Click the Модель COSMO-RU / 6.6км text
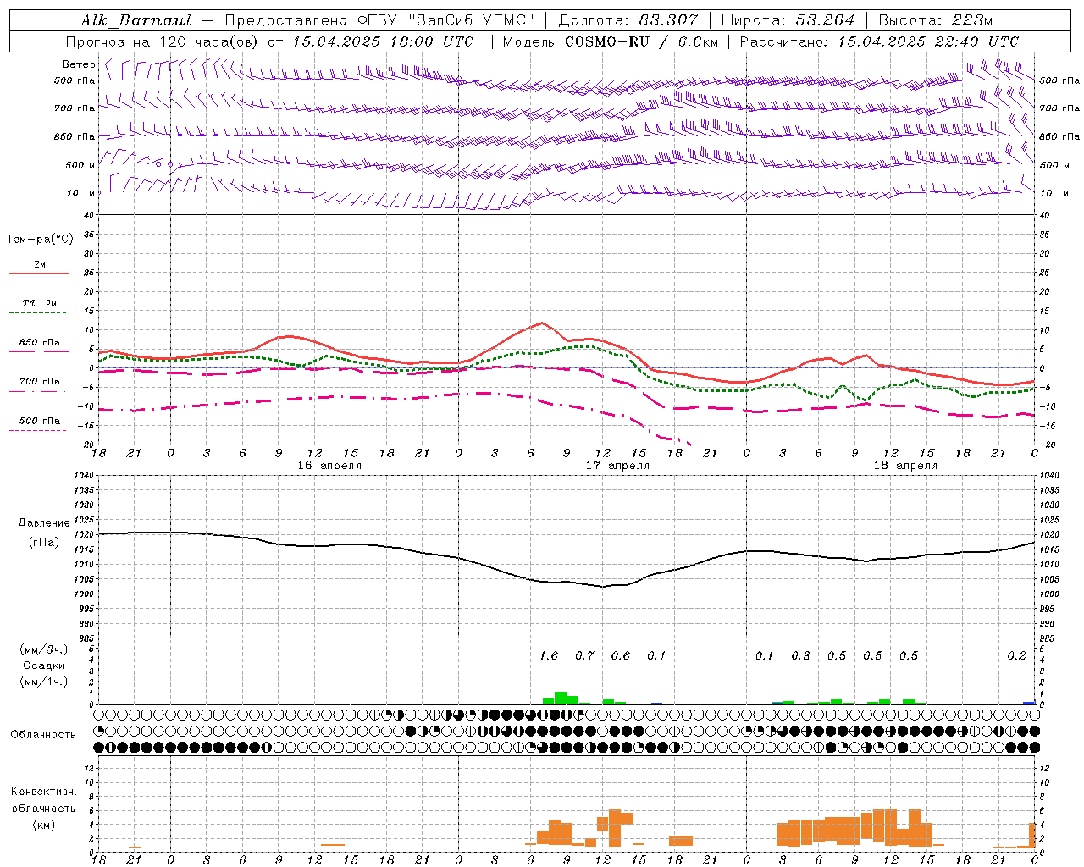The height and width of the screenshot is (867, 1084). click(611, 41)
